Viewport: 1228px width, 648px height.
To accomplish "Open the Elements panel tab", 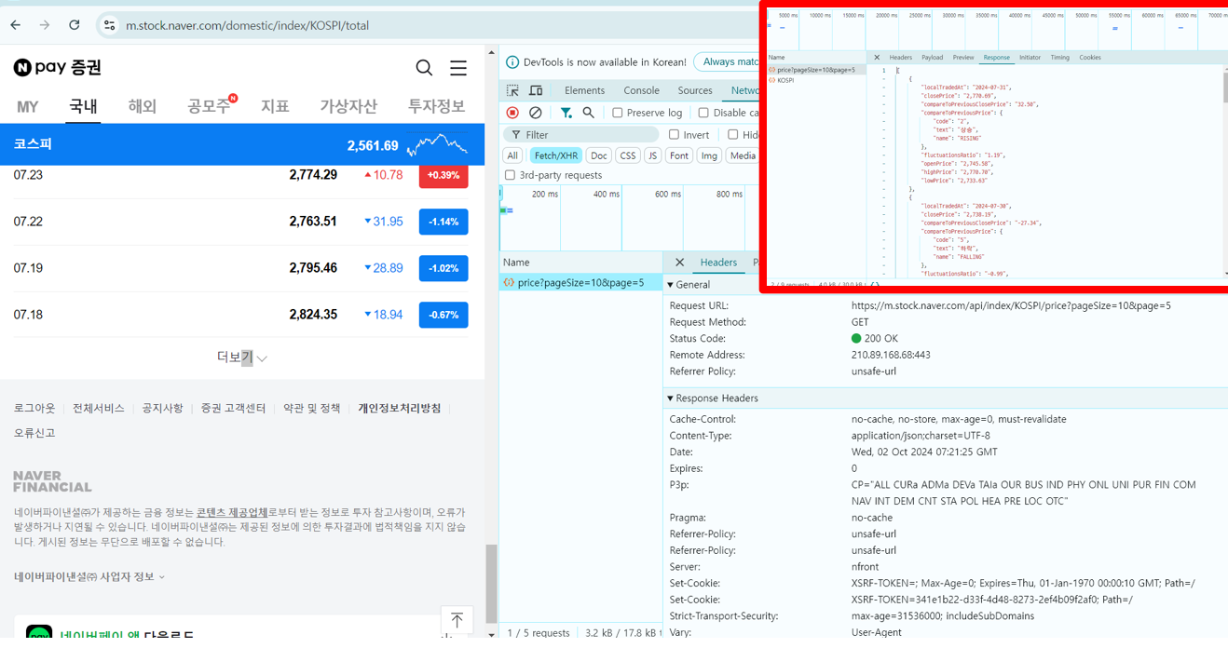I will click(584, 90).
